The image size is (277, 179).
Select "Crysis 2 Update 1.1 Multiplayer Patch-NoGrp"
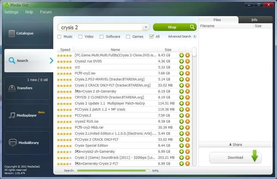[x=110, y=103]
